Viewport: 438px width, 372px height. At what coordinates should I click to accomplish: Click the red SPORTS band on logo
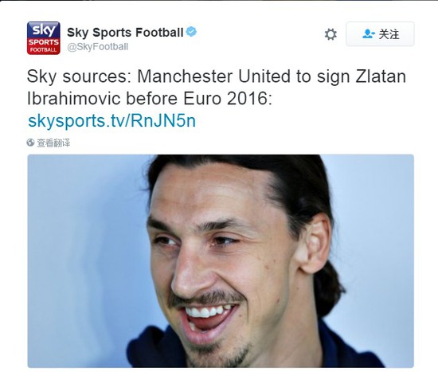pyautogui.click(x=44, y=42)
